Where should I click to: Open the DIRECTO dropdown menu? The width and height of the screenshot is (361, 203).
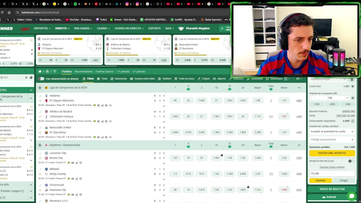(x=62, y=28)
